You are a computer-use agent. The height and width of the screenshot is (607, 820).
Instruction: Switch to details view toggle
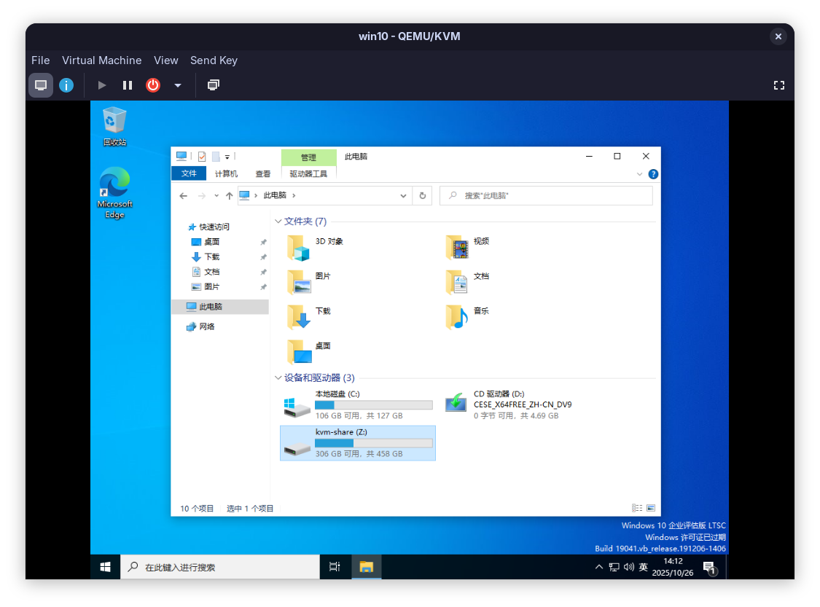[637, 508]
